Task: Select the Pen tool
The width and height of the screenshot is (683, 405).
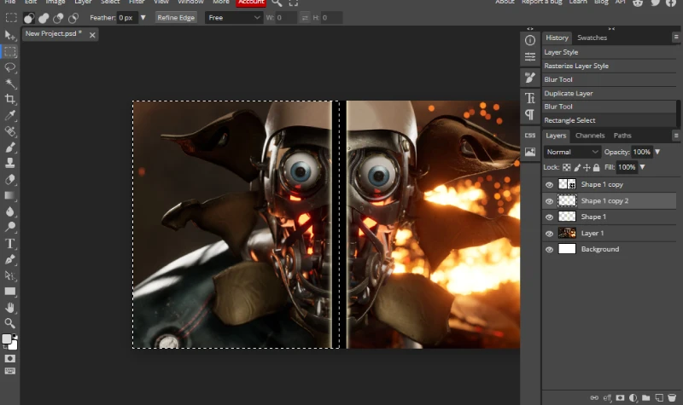Action: pos(10,259)
